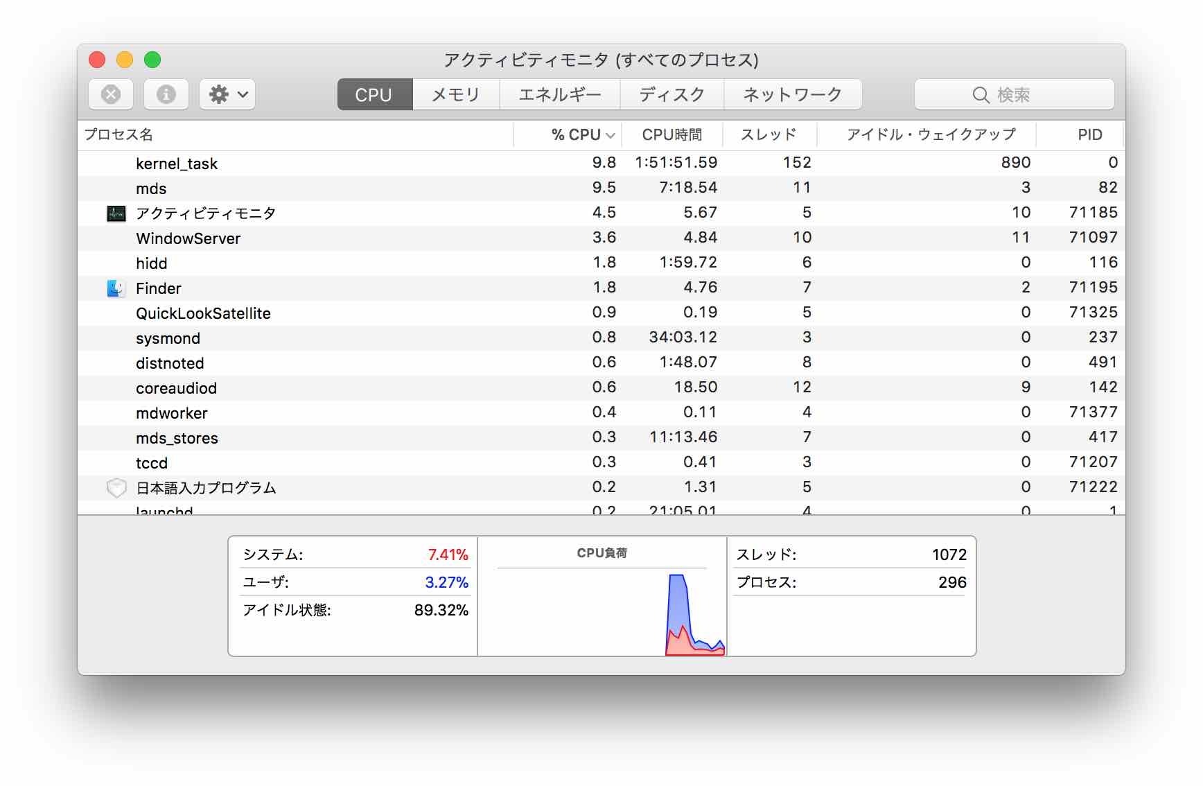Click the yellow minimize window button
Image resolution: width=1203 pixels, height=786 pixels.
click(125, 60)
